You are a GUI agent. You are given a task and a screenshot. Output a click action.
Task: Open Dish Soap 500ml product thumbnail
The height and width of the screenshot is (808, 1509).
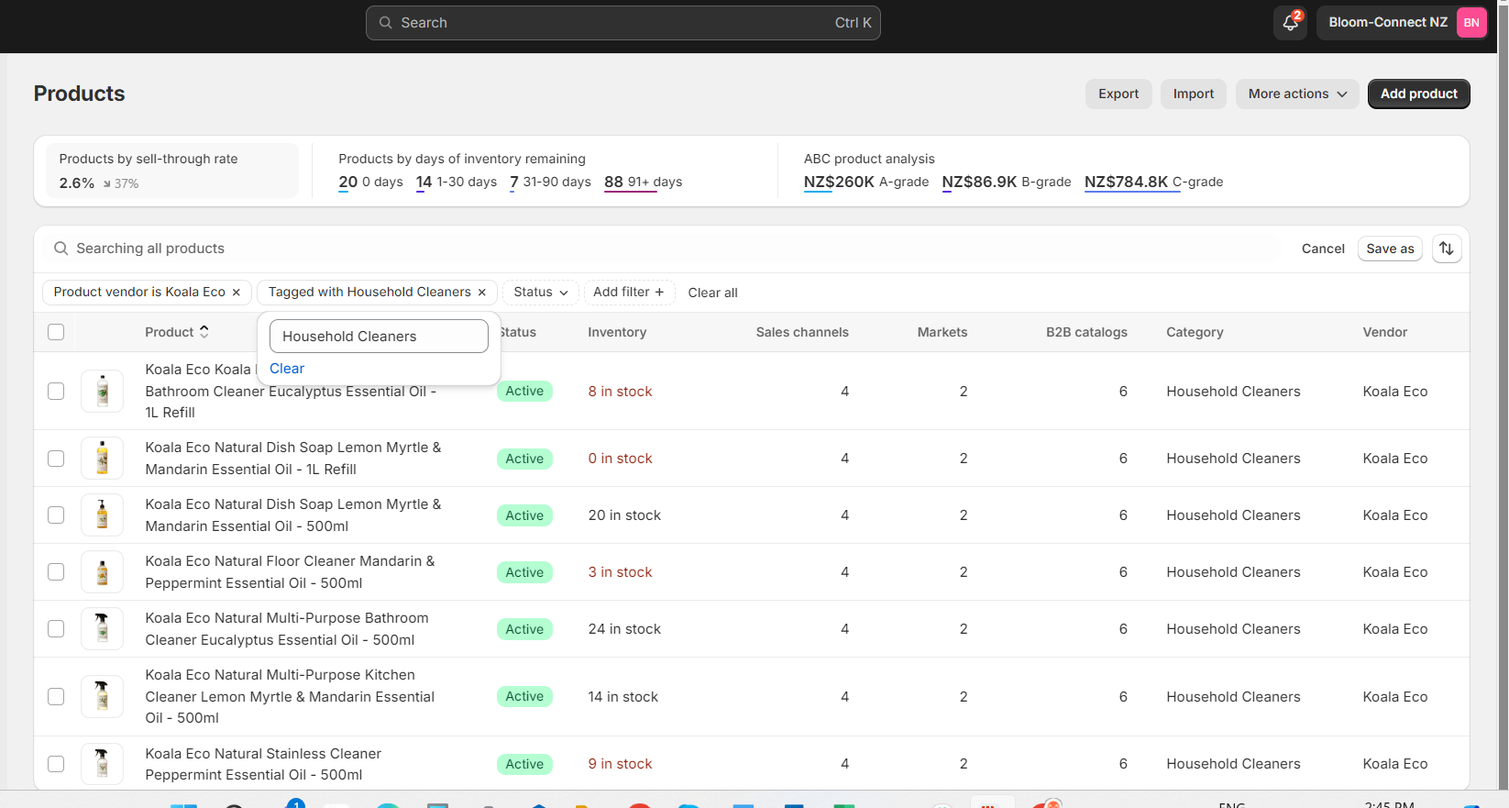pyautogui.click(x=103, y=515)
